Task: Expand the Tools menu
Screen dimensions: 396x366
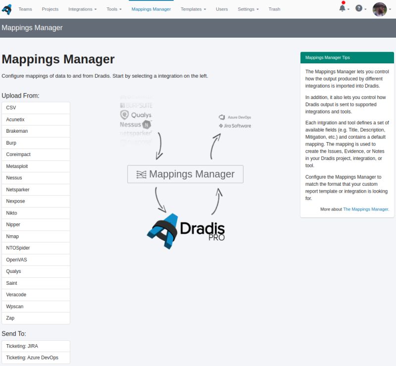Action: pyautogui.click(x=113, y=8)
